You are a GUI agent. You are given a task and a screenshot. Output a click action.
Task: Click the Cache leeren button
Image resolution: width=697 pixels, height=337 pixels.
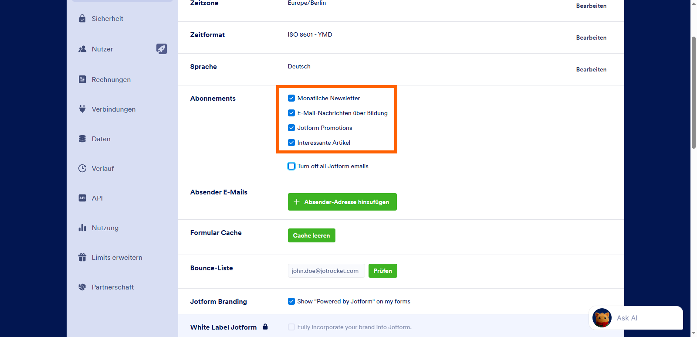coord(311,235)
